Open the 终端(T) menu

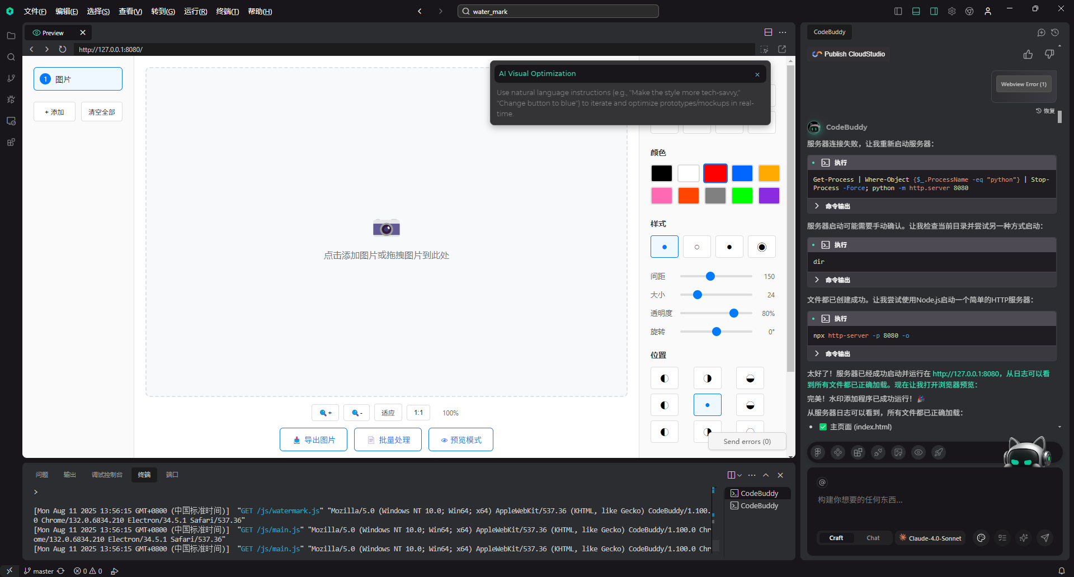[x=228, y=11]
